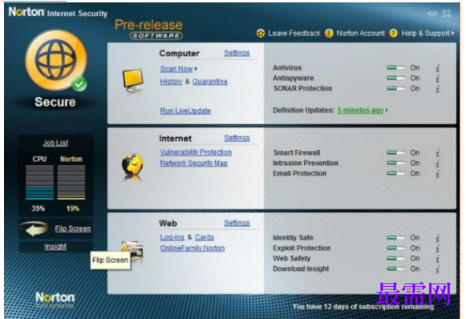Image resolution: width=466 pixels, height=319 pixels.
Task: Click Leave Feedback text
Action: (294, 34)
